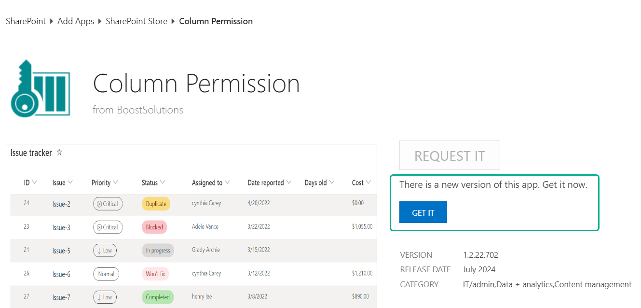The height and width of the screenshot is (308, 641).
Task: Open the Cost column dropdown
Action: click(x=368, y=182)
